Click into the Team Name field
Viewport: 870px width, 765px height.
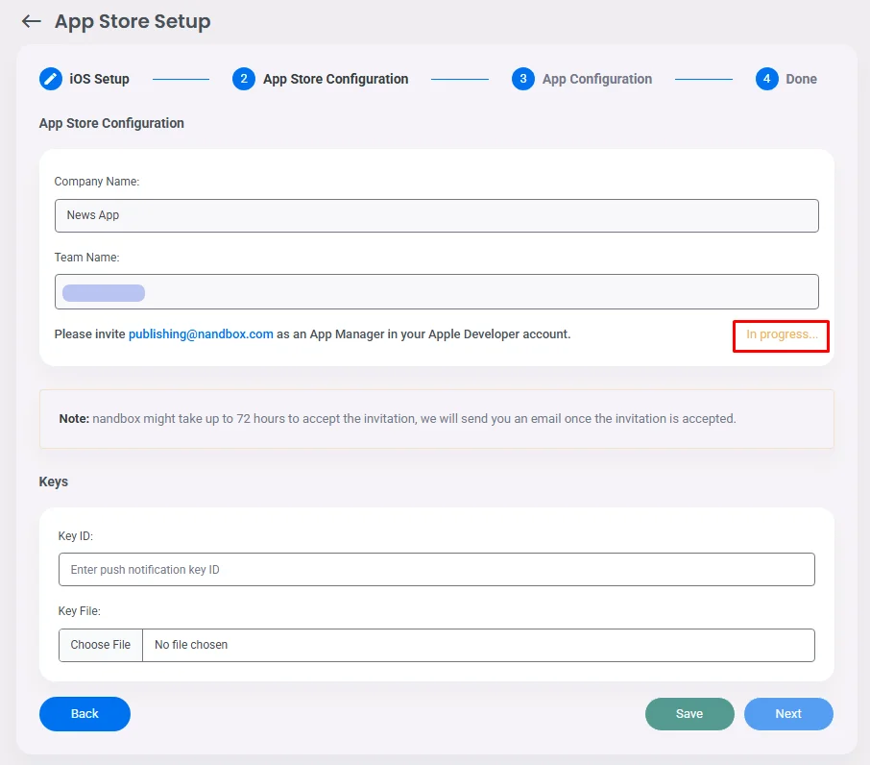tap(436, 292)
